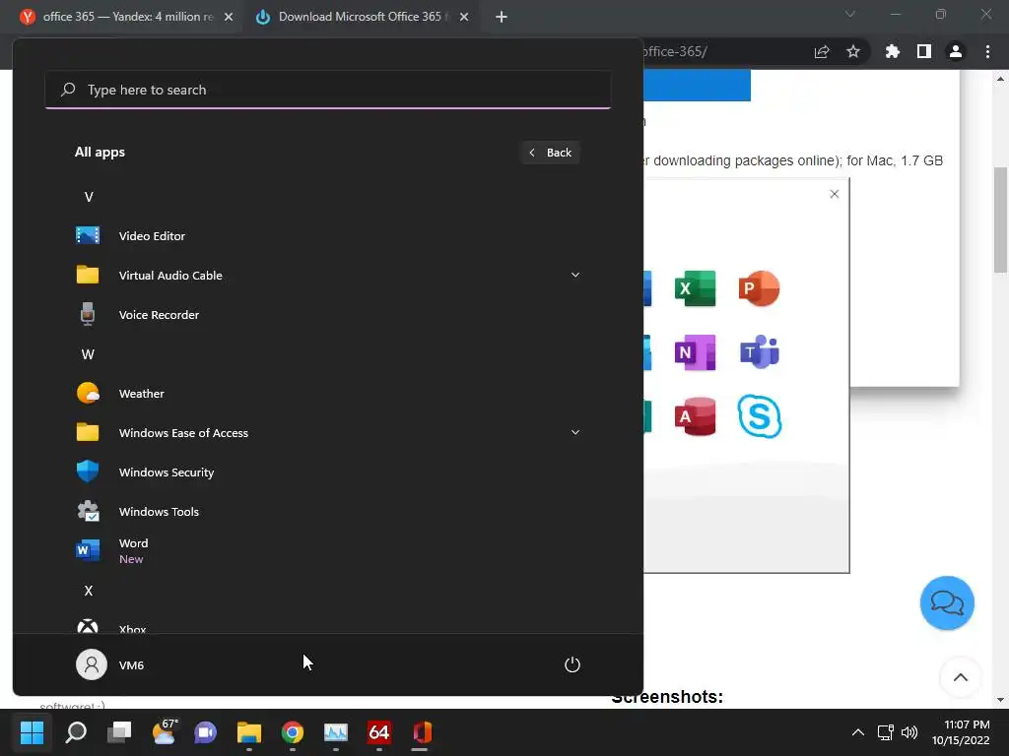Open the Office app on taskbar

pos(422,732)
